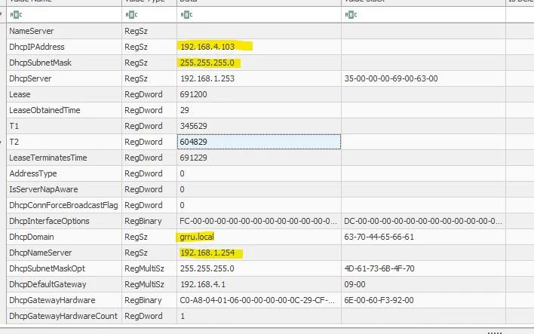The image size is (534, 334).
Task: Select the LeaseTerminatesTime value name
Action: tap(48, 158)
